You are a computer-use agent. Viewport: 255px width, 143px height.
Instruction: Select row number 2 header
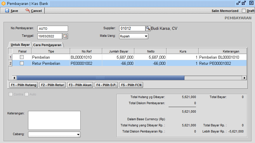pyautogui.click(x=11, y=63)
